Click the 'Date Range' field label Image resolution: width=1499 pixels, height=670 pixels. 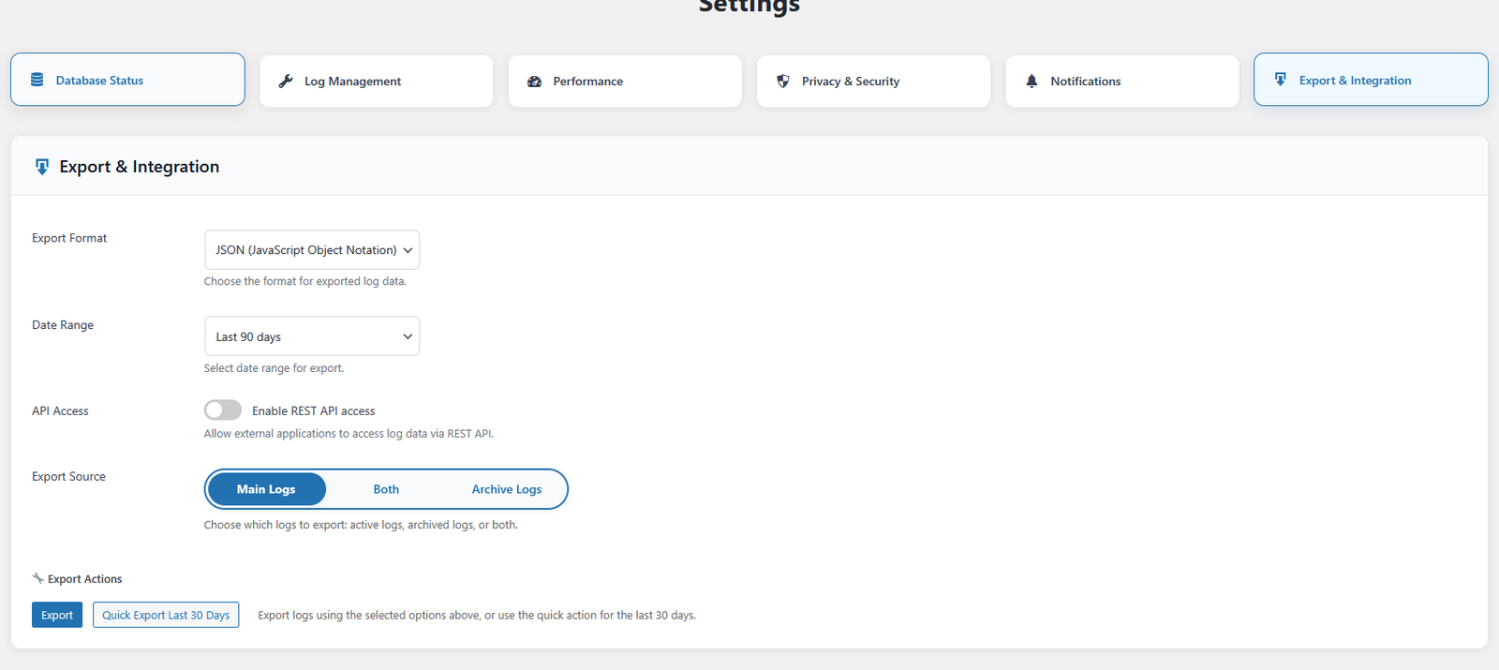(x=63, y=325)
